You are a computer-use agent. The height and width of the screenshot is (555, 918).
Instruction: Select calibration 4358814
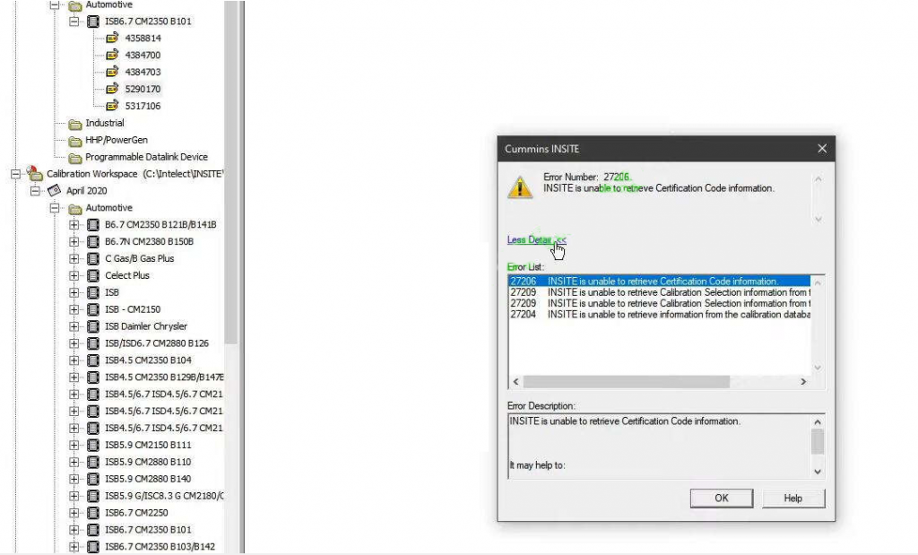143,38
